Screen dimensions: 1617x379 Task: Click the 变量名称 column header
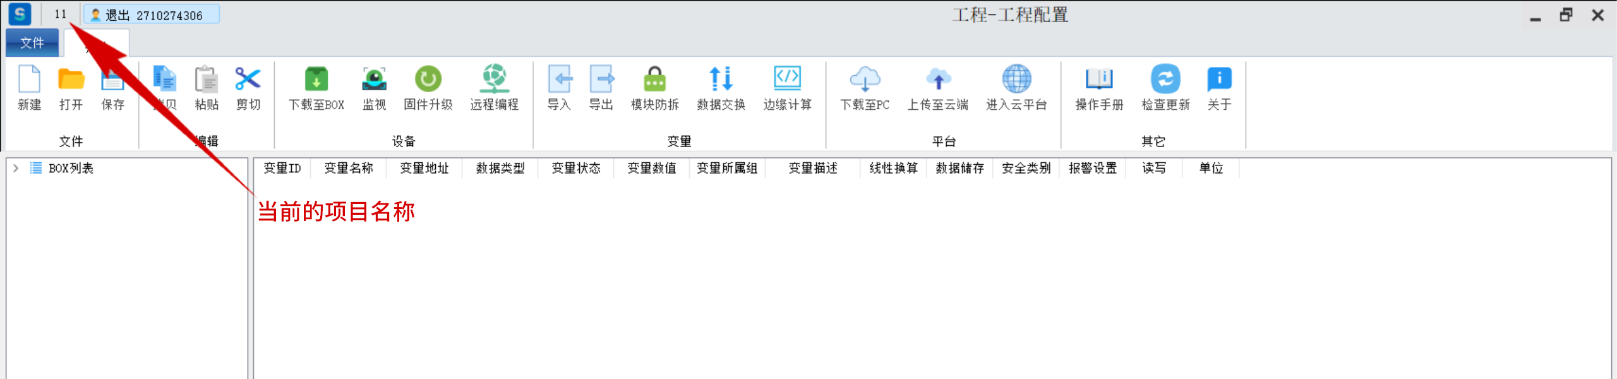pos(349,168)
